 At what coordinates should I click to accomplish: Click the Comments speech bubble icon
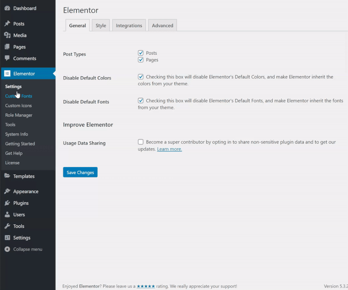coord(7,58)
